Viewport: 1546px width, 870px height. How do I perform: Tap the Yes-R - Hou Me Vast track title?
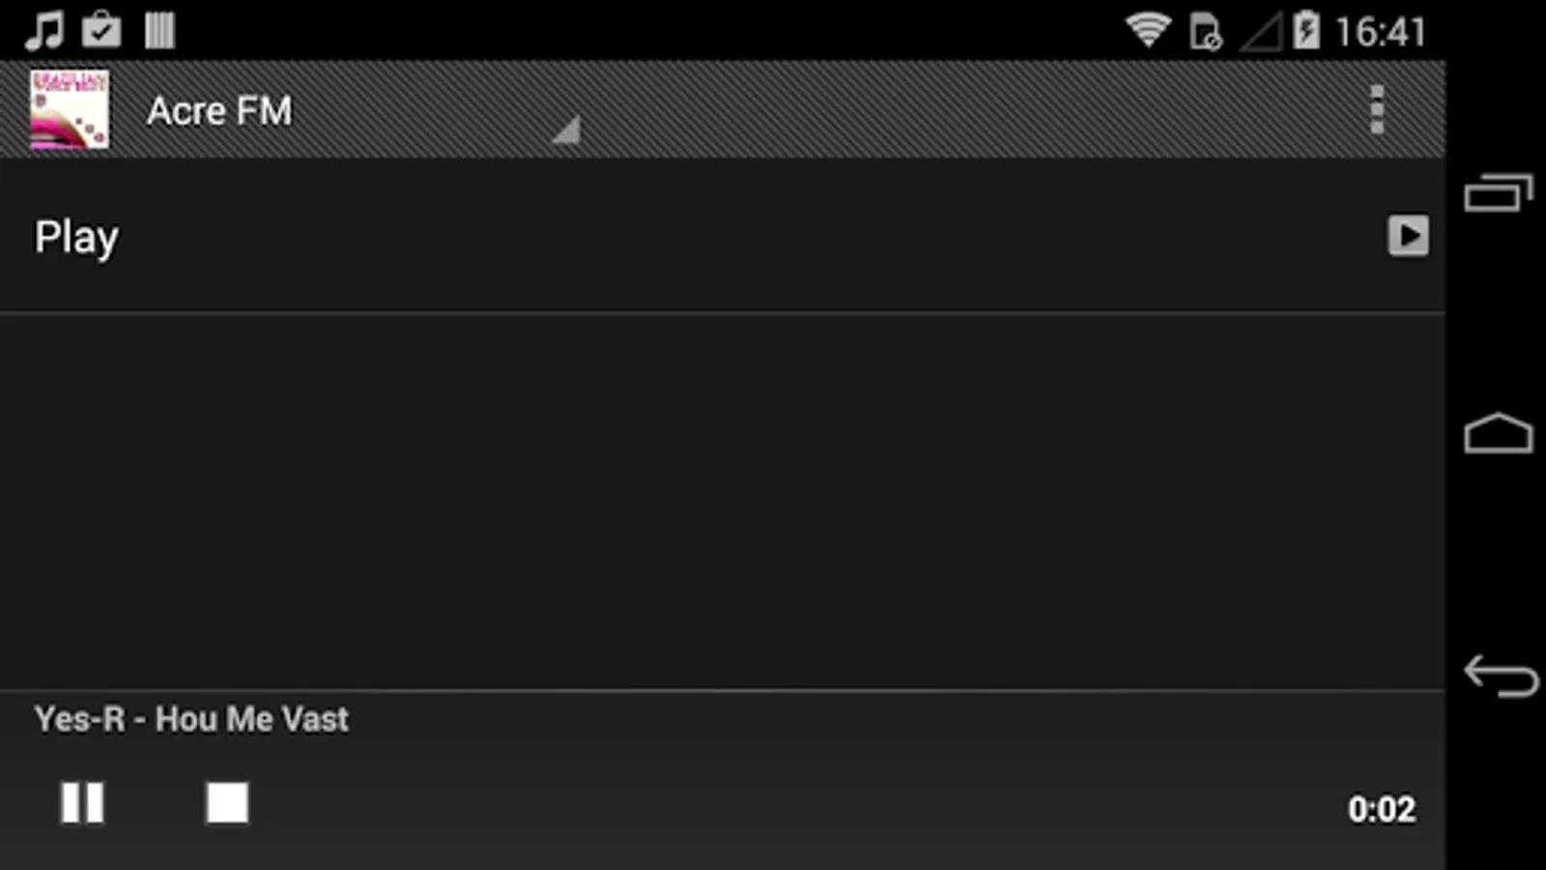tap(191, 719)
